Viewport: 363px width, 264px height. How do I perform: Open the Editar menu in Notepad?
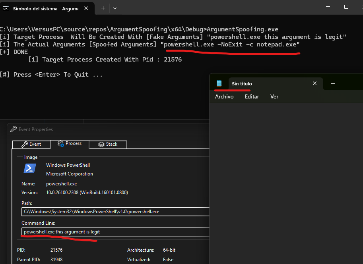[252, 96]
